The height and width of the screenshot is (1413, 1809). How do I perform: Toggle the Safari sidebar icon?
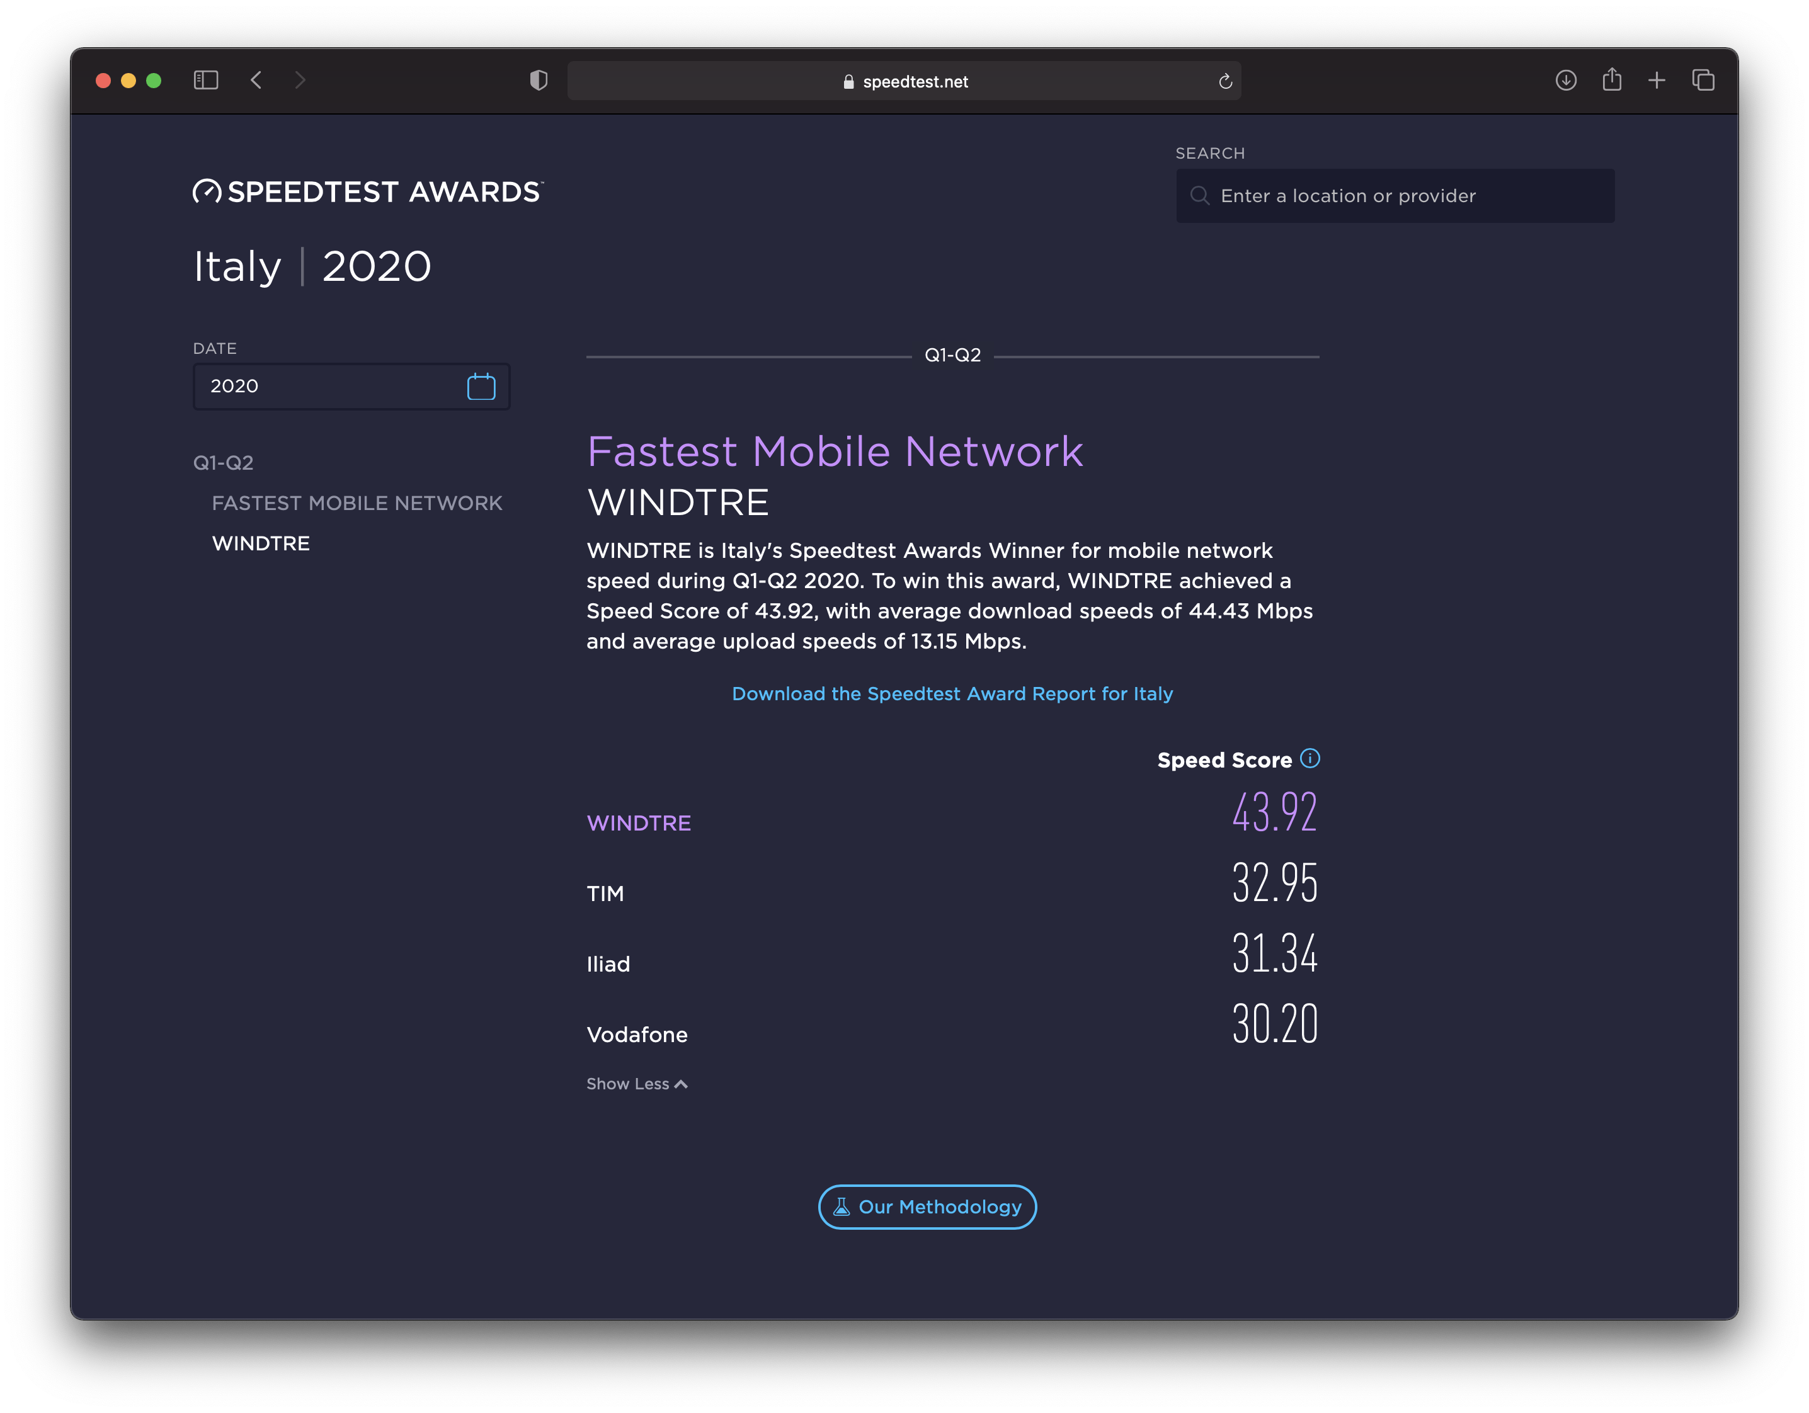(x=205, y=81)
